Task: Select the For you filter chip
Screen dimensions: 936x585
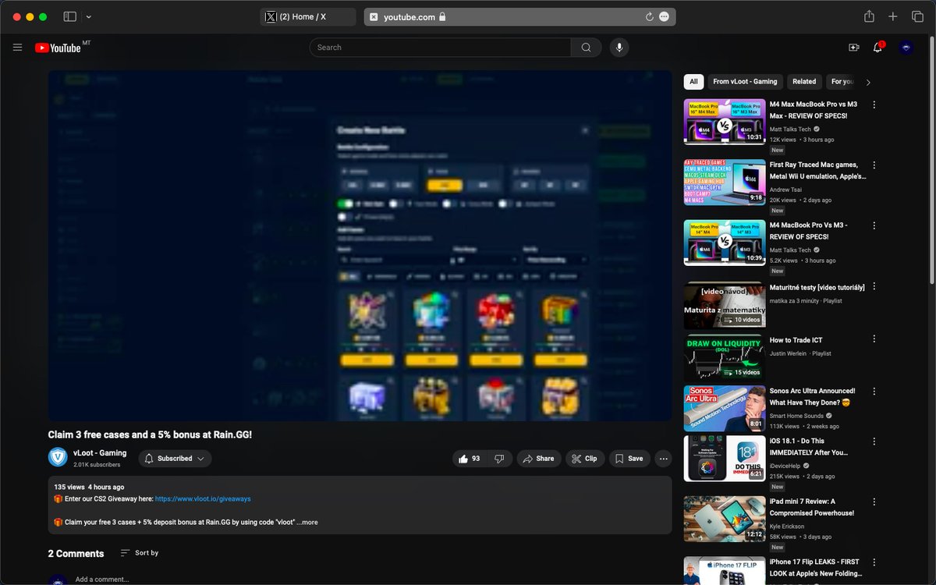Action: pyautogui.click(x=842, y=81)
